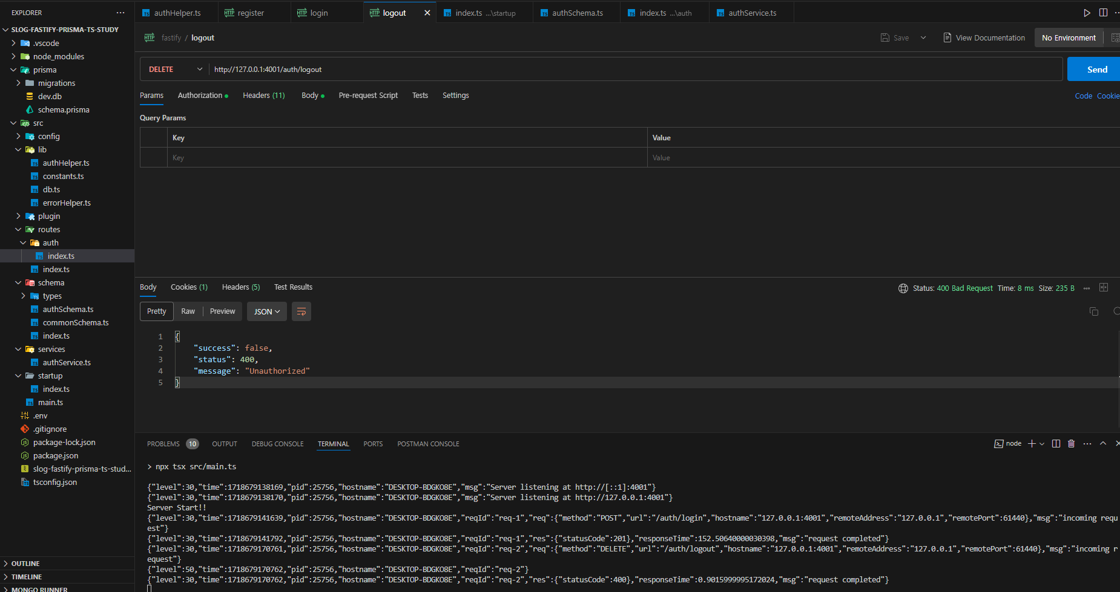Open errorHelper.ts in the lib folder
The height and width of the screenshot is (592, 1120).
pos(67,203)
